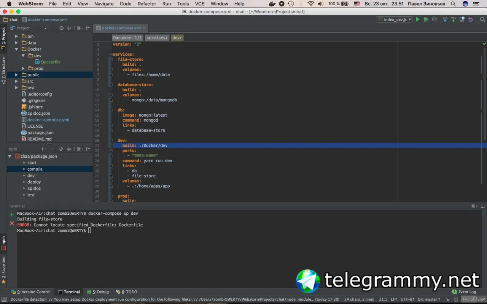Close the terminal session with red X
The width and height of the screenshot is (487, 304).
tap(12, 223)
